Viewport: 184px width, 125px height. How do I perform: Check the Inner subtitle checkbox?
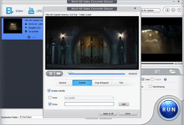50,97
